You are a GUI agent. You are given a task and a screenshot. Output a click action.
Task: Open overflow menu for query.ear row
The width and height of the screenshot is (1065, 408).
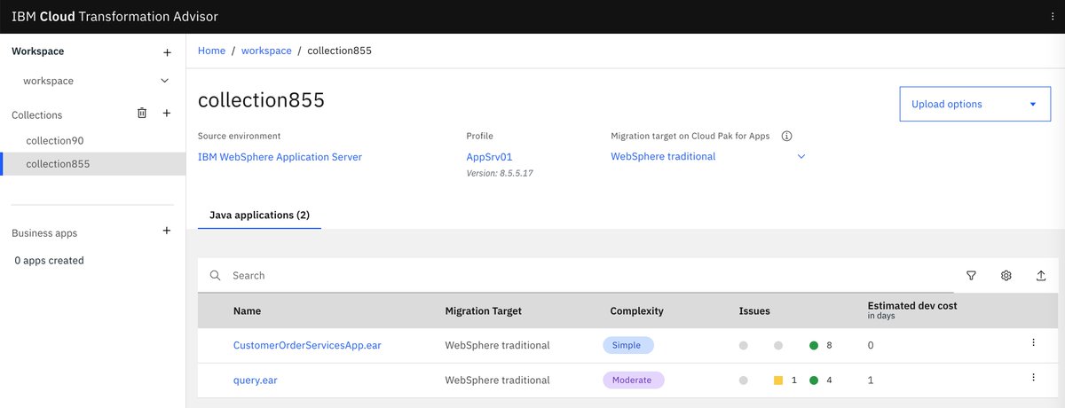click(1033, 377)
